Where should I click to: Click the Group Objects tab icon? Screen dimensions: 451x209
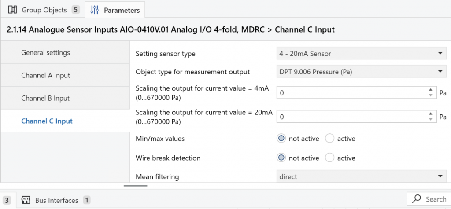click(13, 10)
